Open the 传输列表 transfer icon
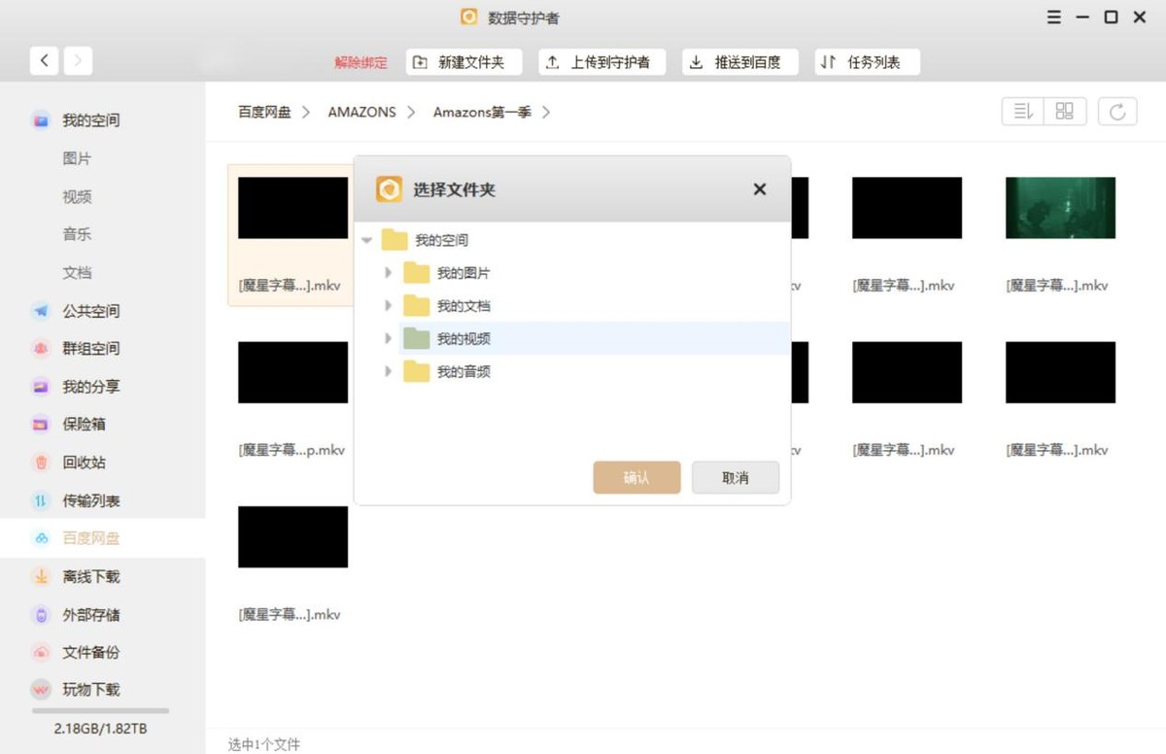The image size is (1166, 754). (x=41, y=501)
